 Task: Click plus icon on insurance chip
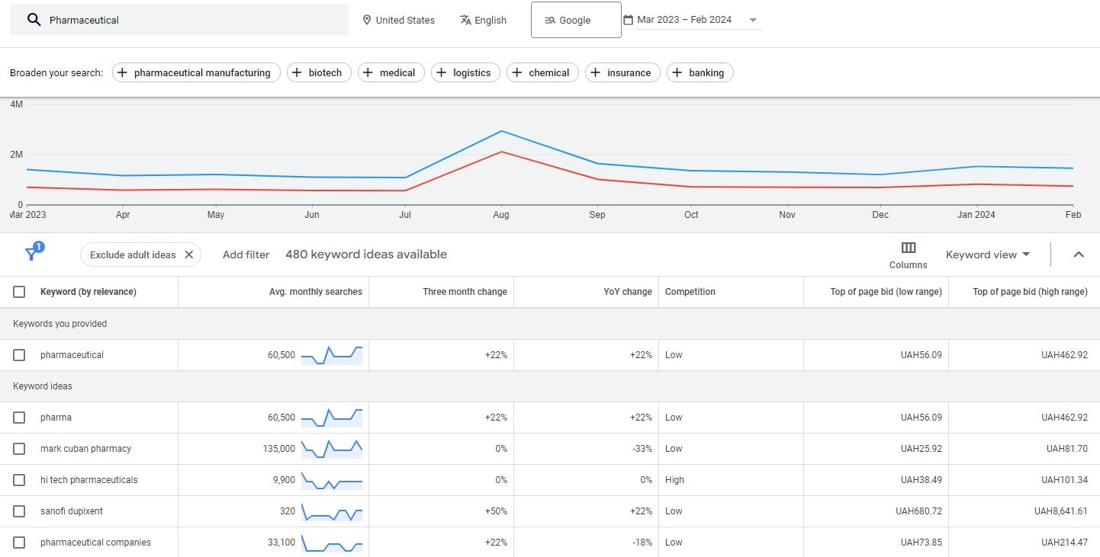pos(595,72)
